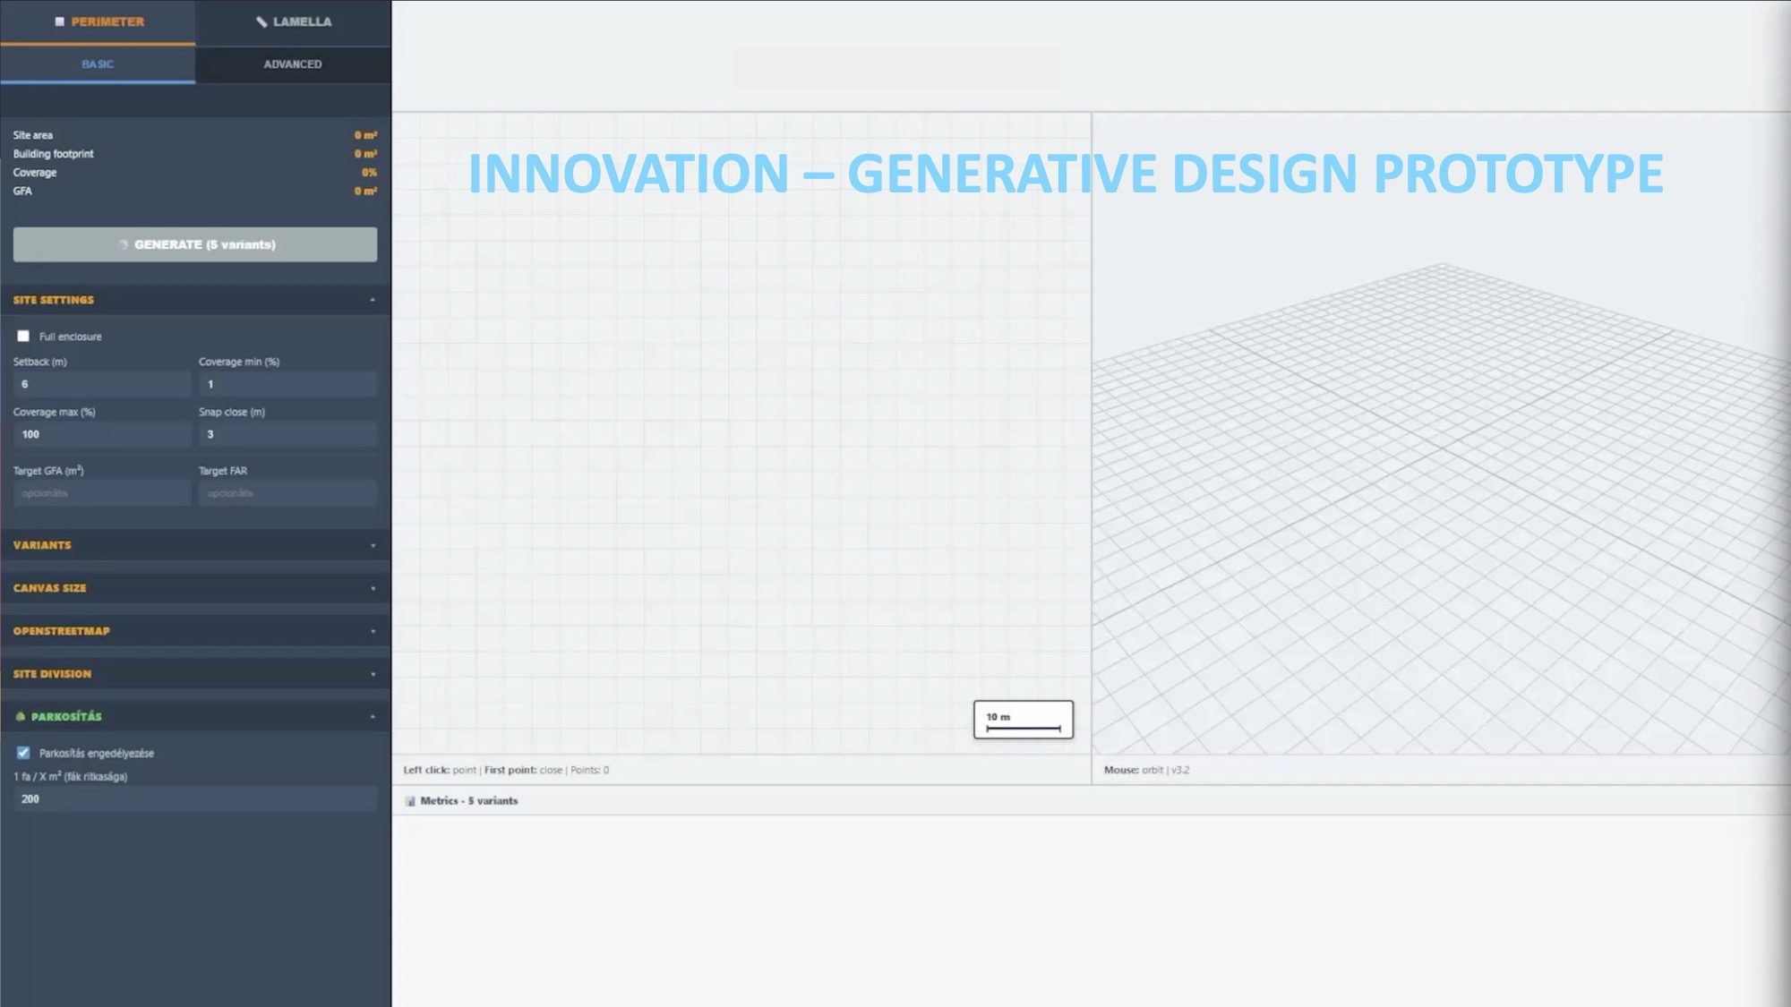
Task: Click the 10 m scale bar indicator
Action: (1023, 720)
